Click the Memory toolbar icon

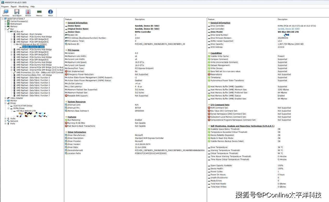(x=39, y=12)
